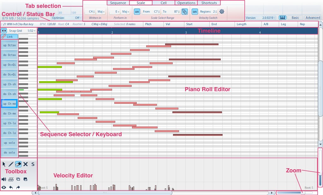Switch to Basic mode
This screenshot has height=195, width=323.
click(x=295, y=18)
